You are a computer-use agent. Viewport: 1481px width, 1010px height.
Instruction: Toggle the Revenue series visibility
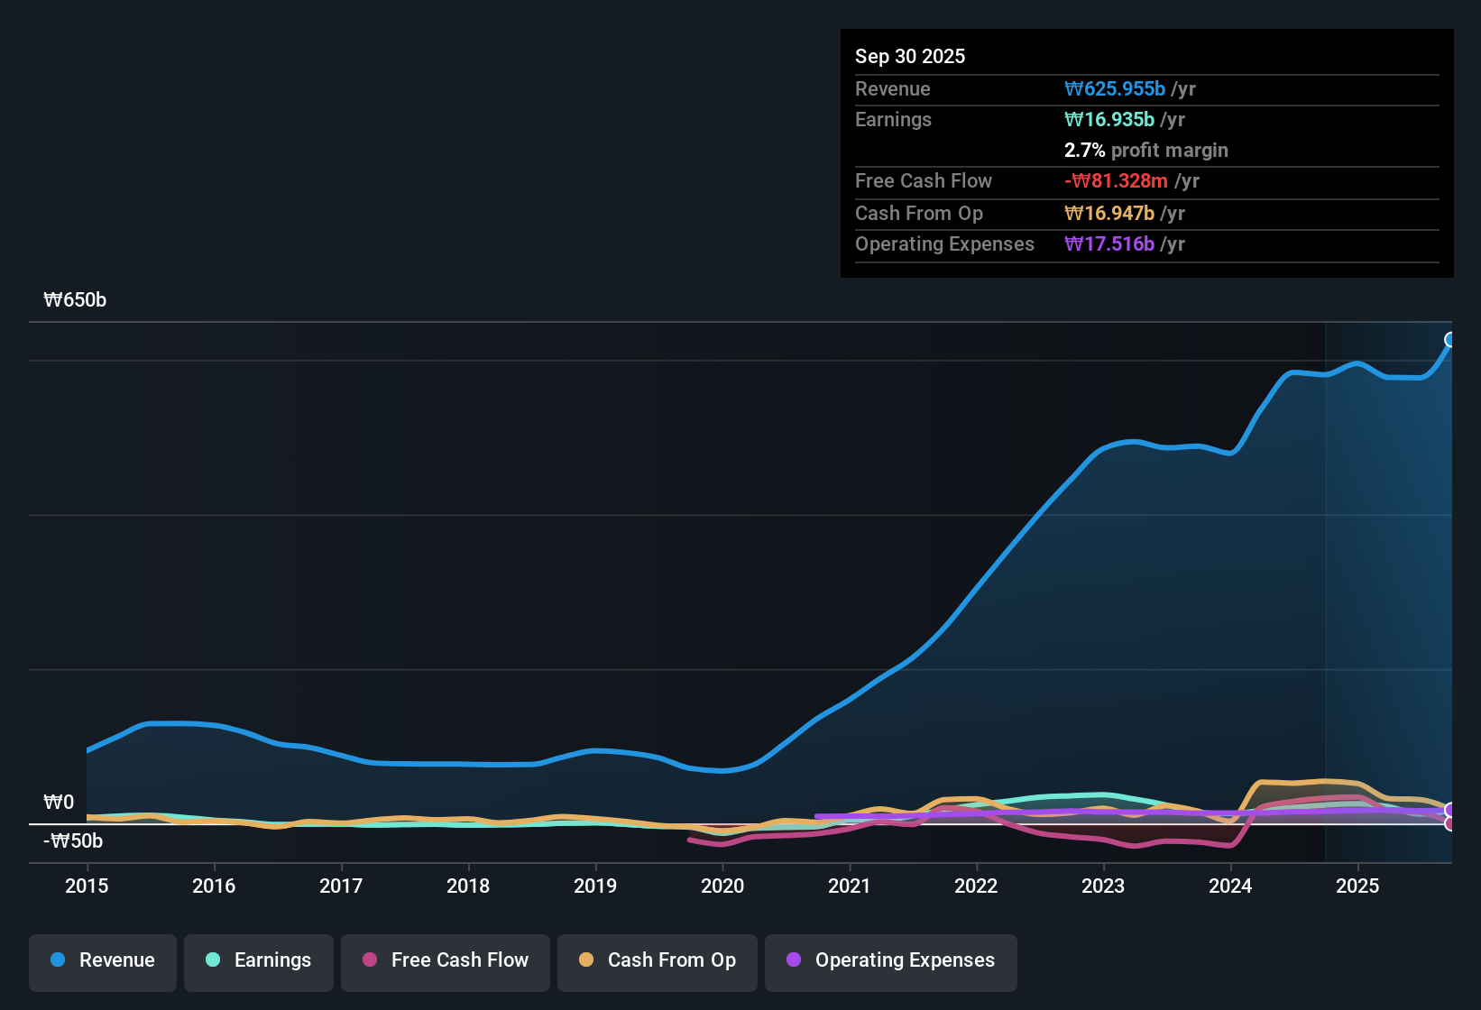tap(102, 960)
